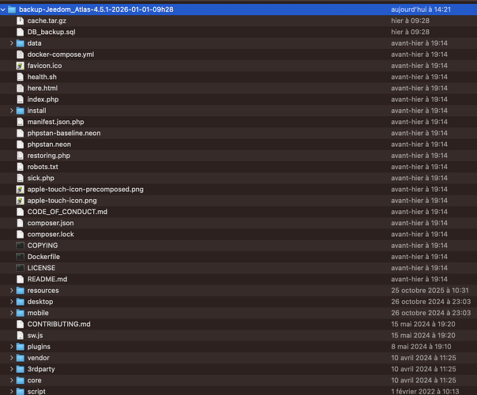Click the date 'aujourd'hui à 14:21'
The image size is (477, 395).
click(x=421, y=9)
